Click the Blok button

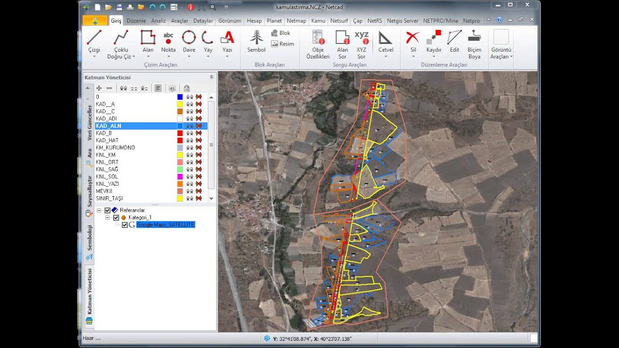[x=281, y=33]
